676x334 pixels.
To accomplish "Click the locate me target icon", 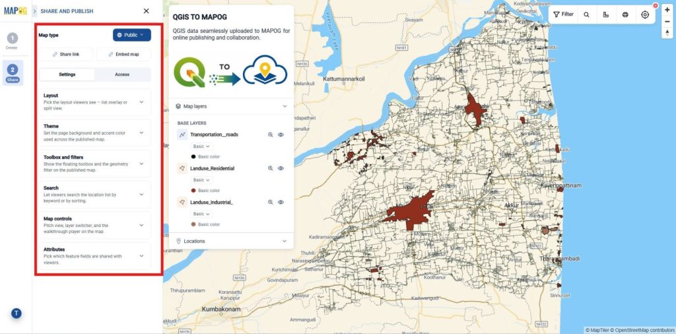I will [x=645, y=15].
